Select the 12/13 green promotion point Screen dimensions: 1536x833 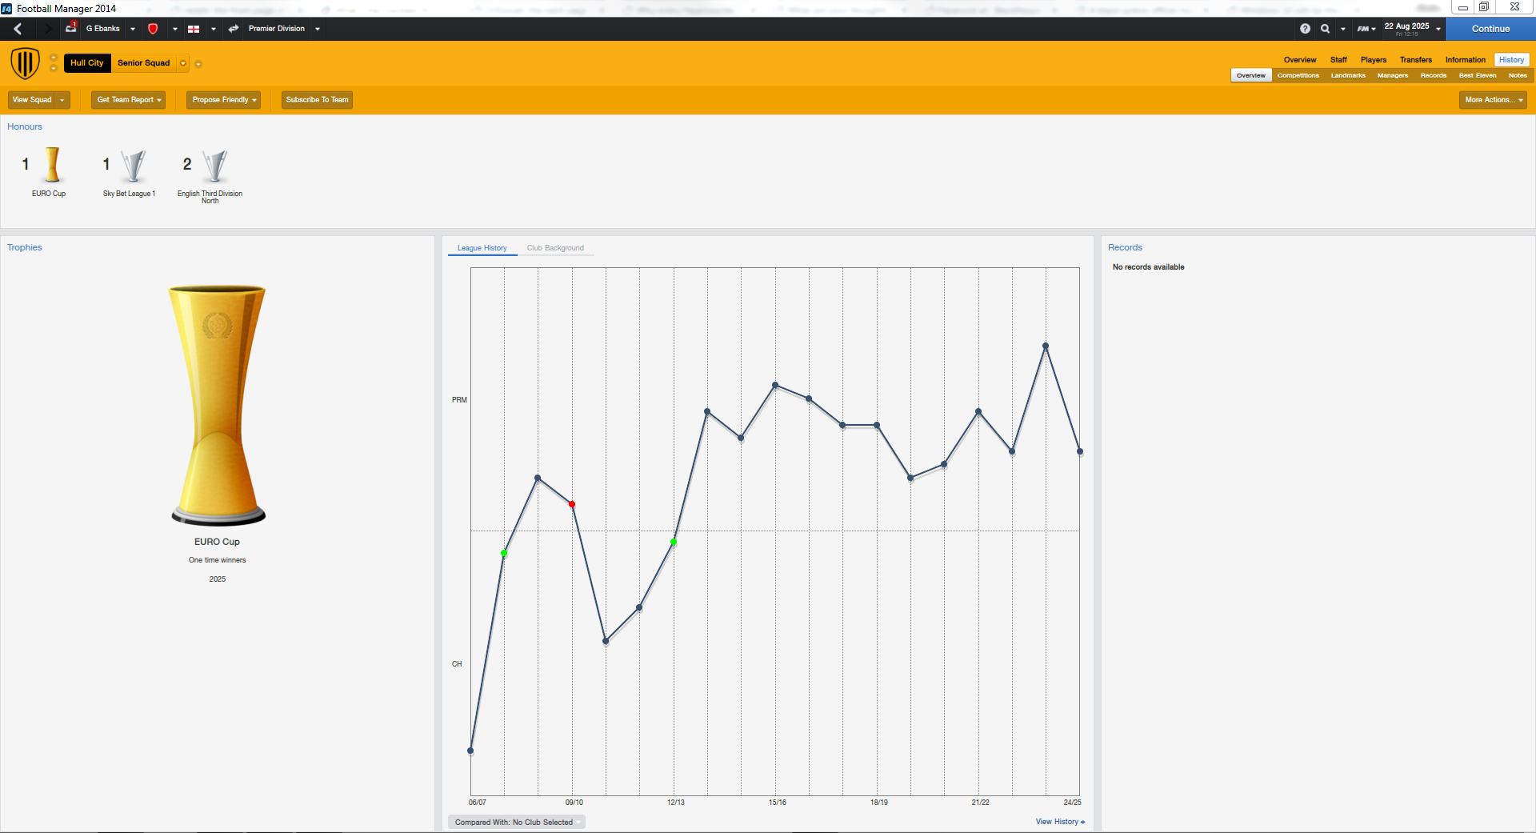click(674, 543)
